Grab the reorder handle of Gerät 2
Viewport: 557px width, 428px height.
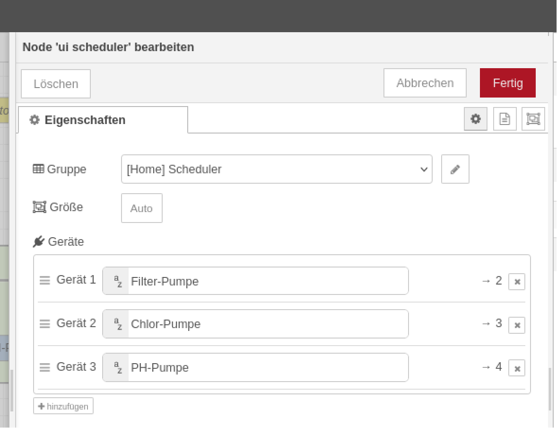coord(45,324)
